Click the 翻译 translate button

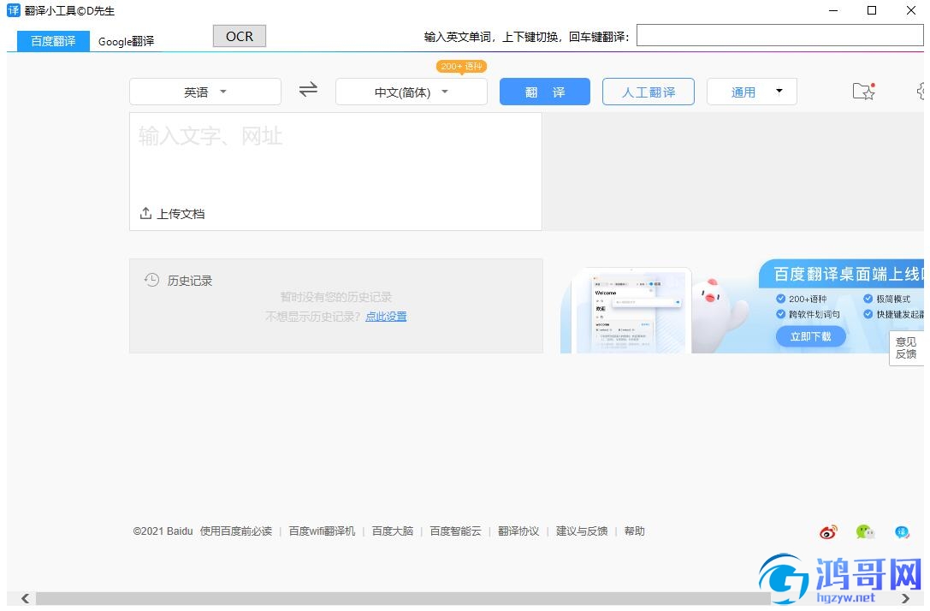(x=544, y=92)
